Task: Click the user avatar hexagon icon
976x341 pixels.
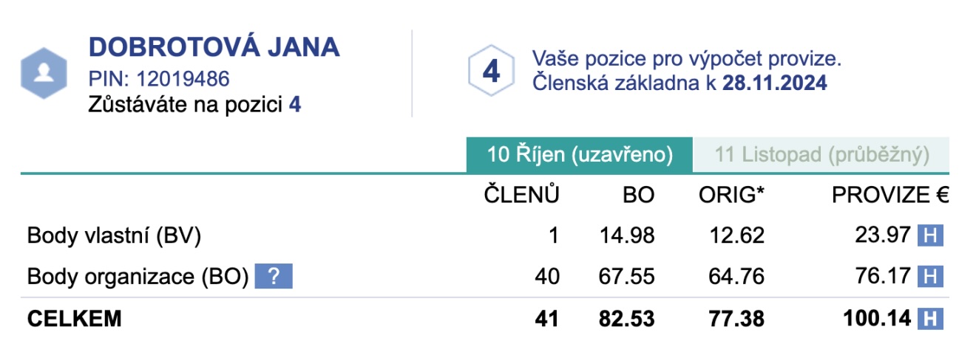Action: [x=47, y=73]
